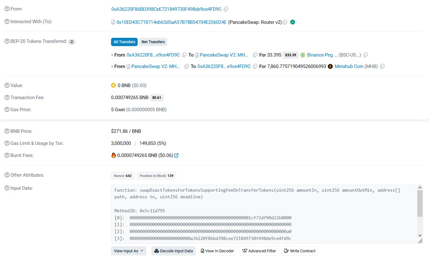Click Write Contract button
Viewport: 429px width, 259px height.
[300, 251]
